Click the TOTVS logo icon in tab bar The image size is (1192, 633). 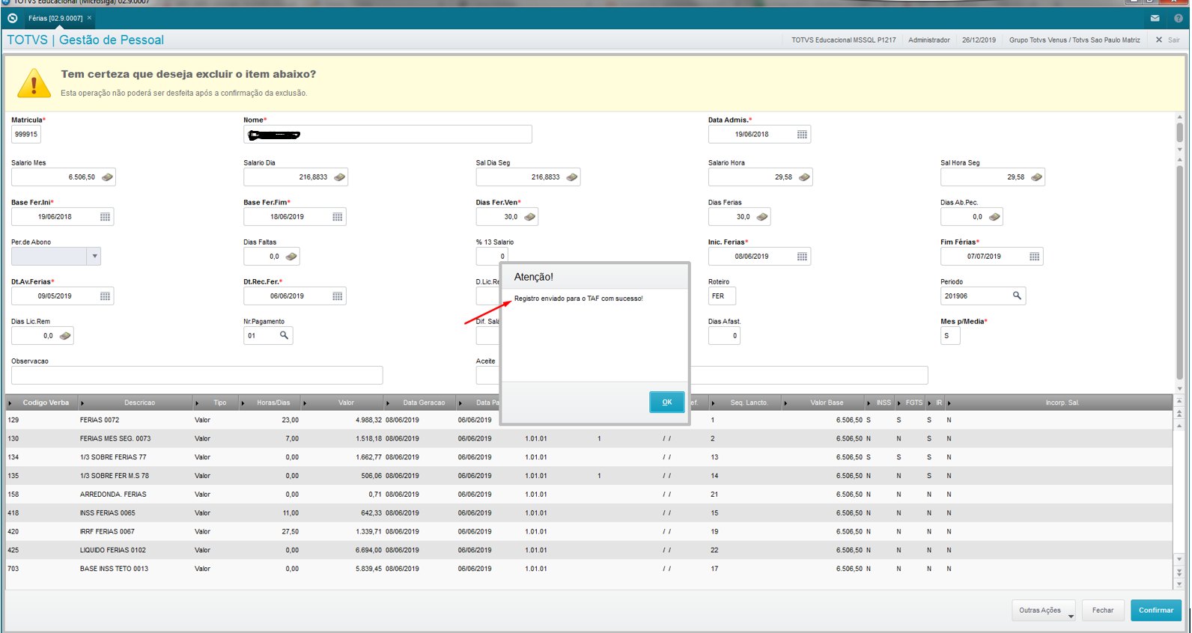tap(13, 18)
